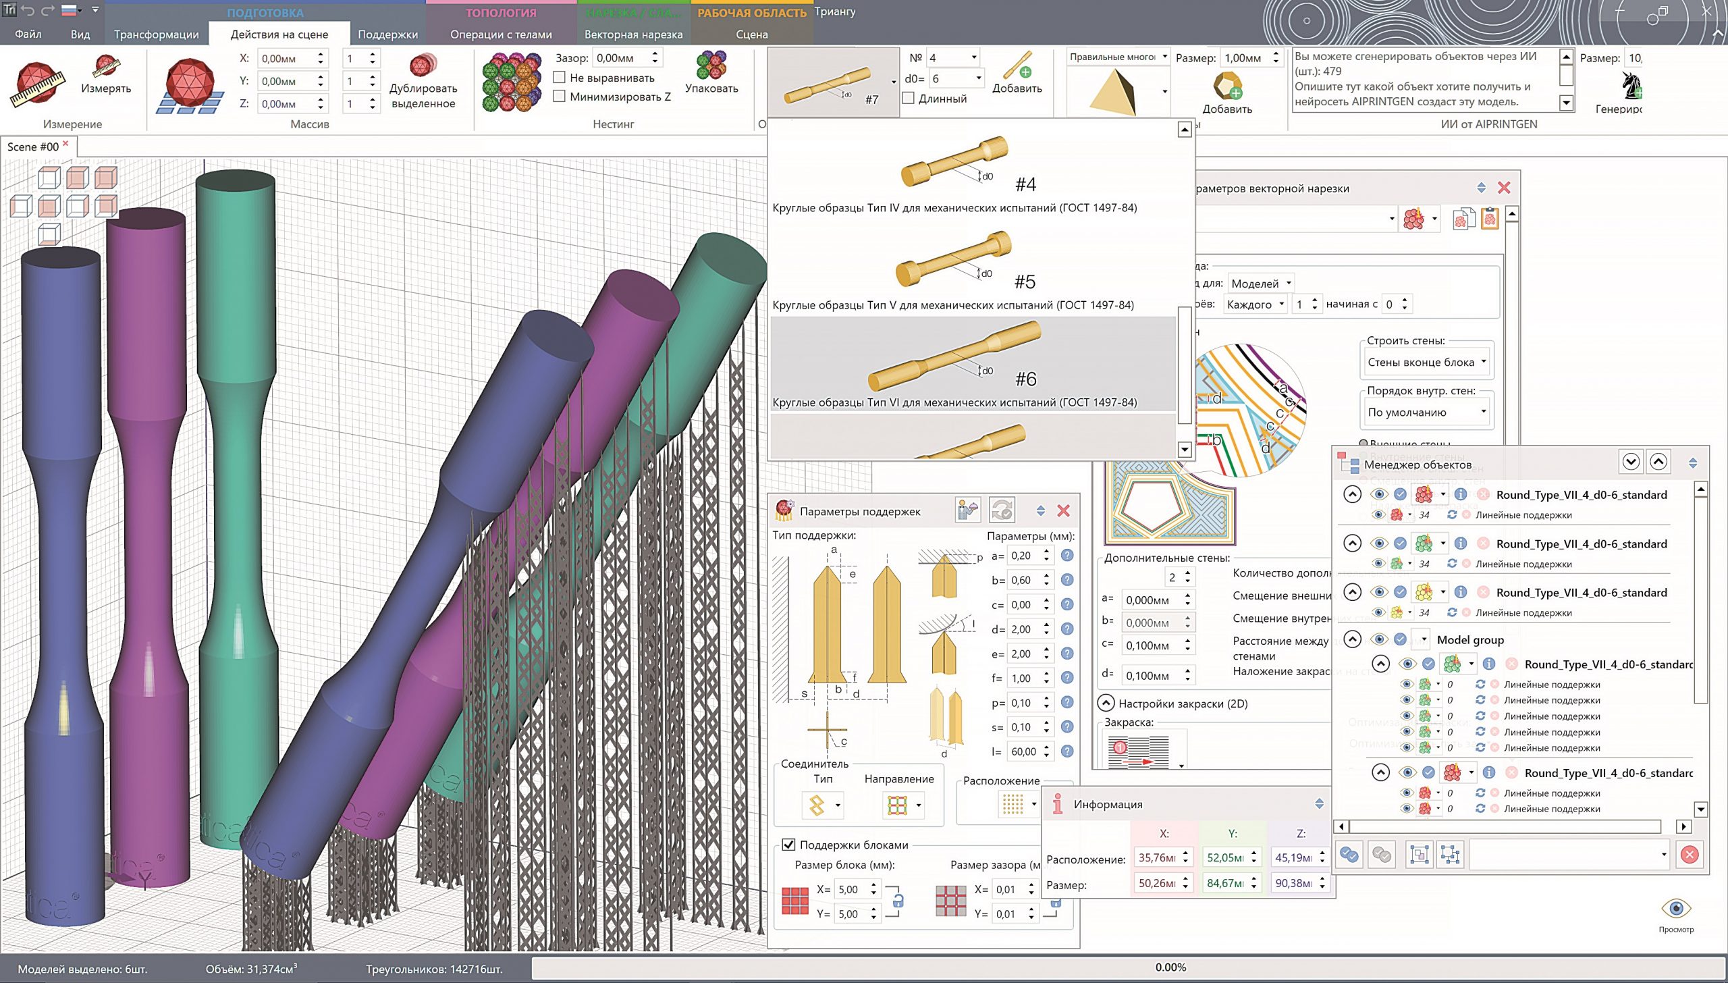Click the gap size grid swatch
This screenshot has width=1728, height=983.
pyautogui.click(x=951, y=901)
